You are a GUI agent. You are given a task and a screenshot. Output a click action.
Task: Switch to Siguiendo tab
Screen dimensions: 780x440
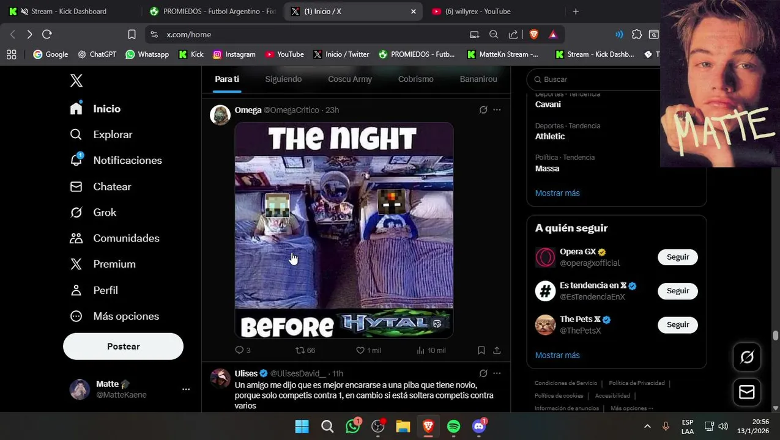pos(283,79)
